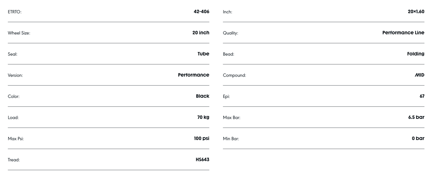The height and width of the screenshot is (178, 435).
Task: Click the Version label
Action: [x=15, y=75]
